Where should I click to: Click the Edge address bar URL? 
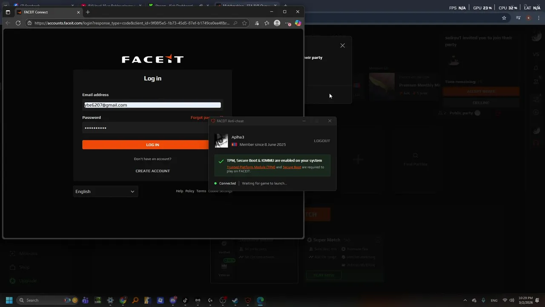click(132, 23)
